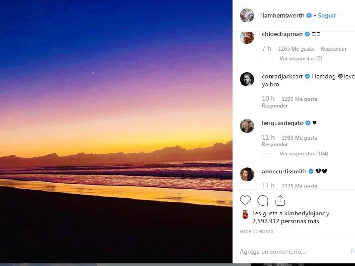This screenshot has height=266, width=355.
Task: Click Responder under conradjackcarr's comment
Action: (x=274, y=106)
